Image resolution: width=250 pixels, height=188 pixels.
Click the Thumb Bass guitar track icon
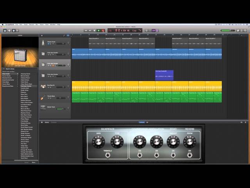click(x=43, y=98)
